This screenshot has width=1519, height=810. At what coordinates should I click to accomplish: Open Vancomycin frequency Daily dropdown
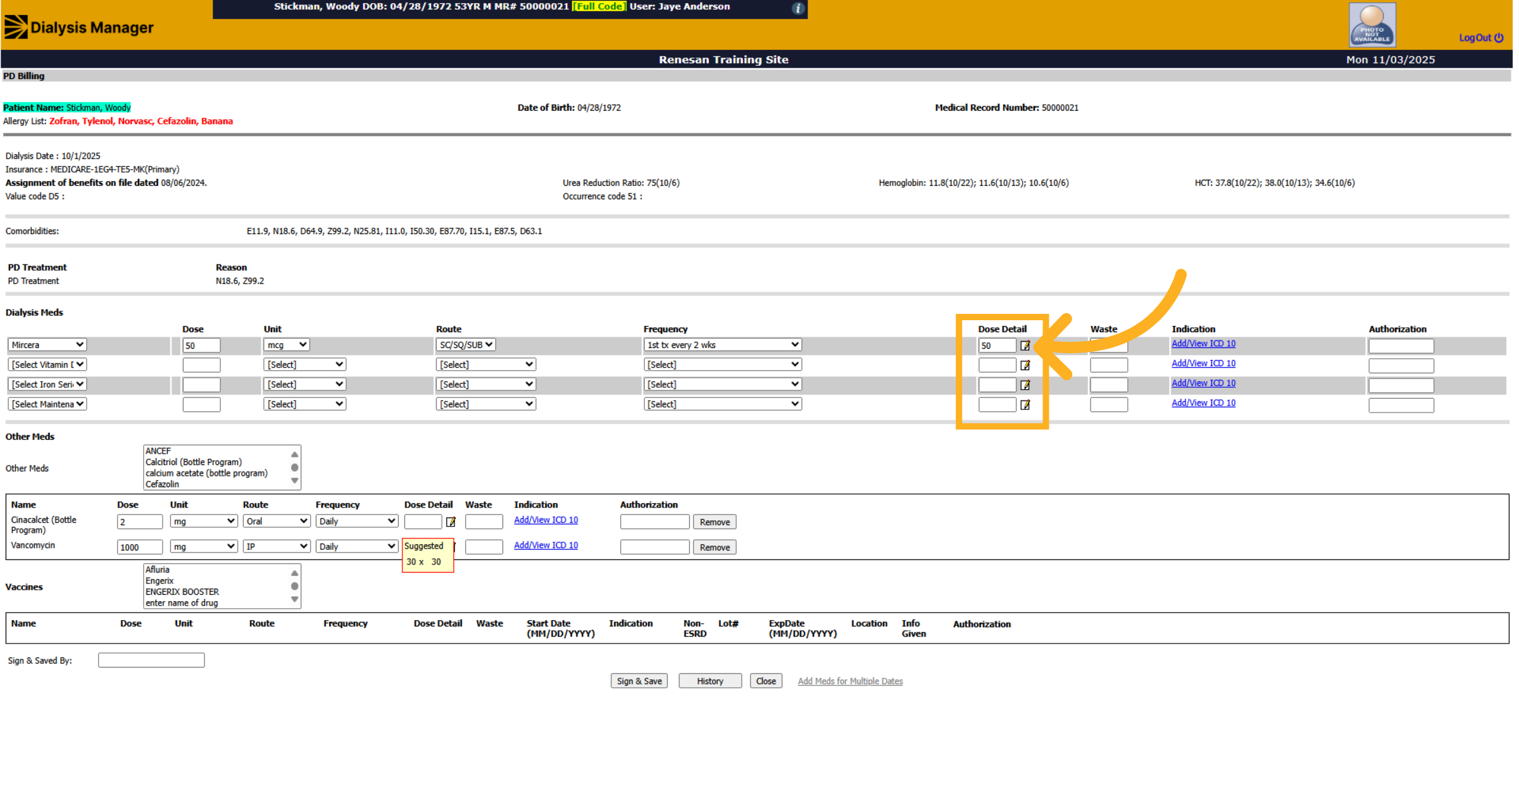pyautogui.click(x=356, y=546)
